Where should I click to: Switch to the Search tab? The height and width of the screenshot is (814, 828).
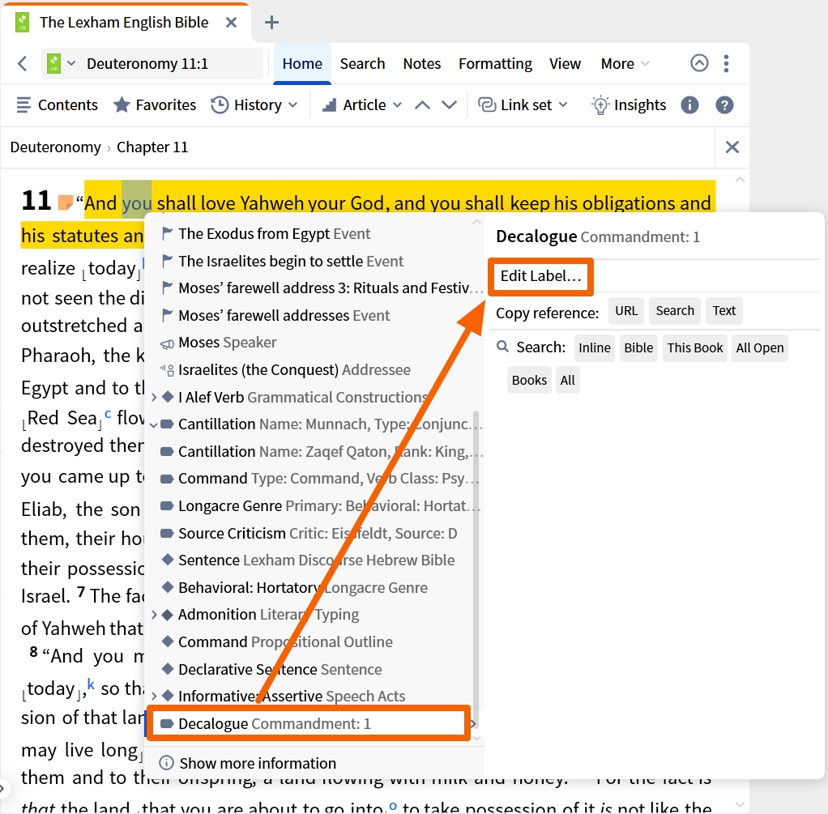click(362, 64)
